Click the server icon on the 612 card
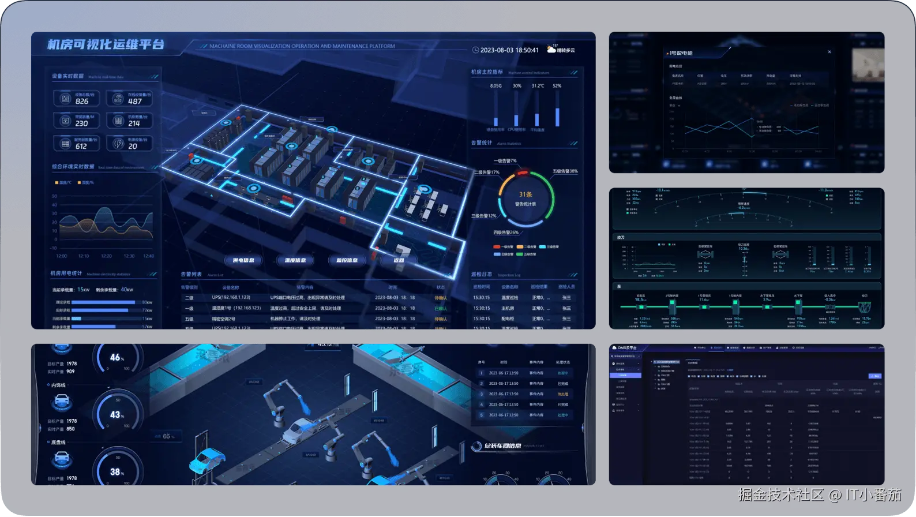This screenshot has width=916, height=517. (x=66, y=144)
